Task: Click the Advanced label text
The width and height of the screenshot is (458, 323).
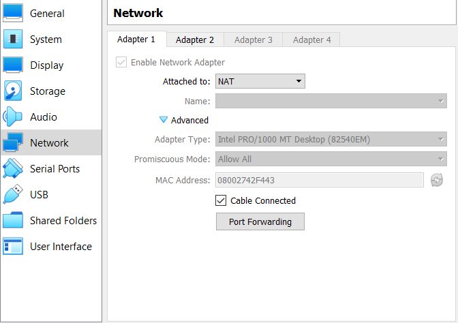Action: (x=189, y=120)
